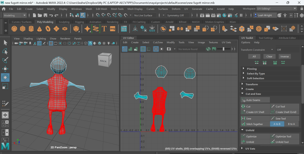Select the A to B stitch direction
The image size is (304, 154).
click(277, 124)
